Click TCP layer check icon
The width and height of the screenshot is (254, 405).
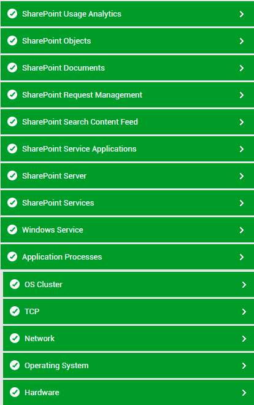15,311
